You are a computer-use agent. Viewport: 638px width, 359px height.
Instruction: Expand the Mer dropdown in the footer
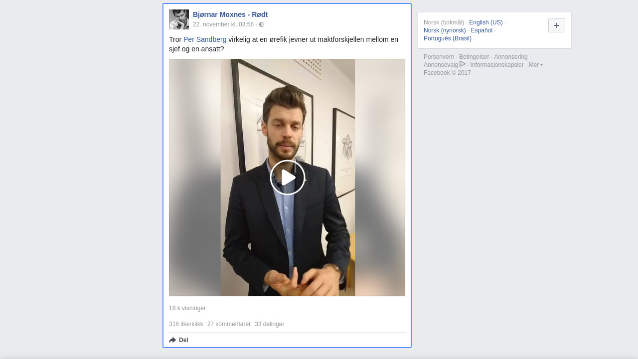[535, 65]
